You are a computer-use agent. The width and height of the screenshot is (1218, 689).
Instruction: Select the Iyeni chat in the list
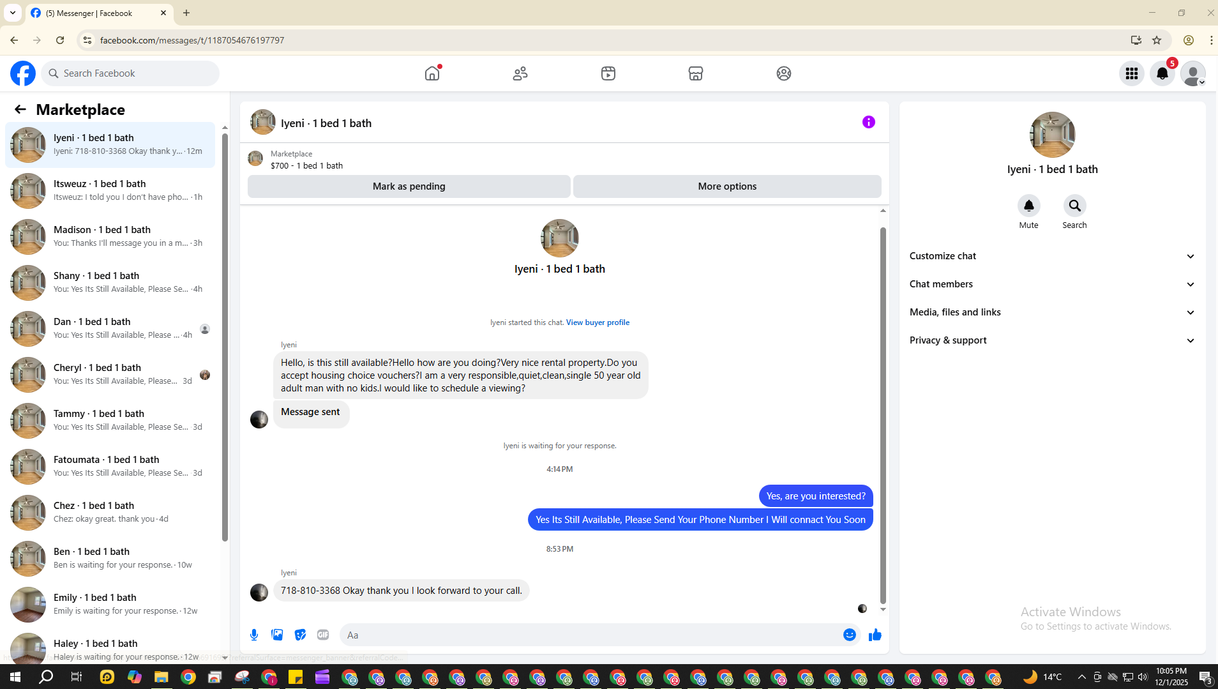click(x=110, y=145)
